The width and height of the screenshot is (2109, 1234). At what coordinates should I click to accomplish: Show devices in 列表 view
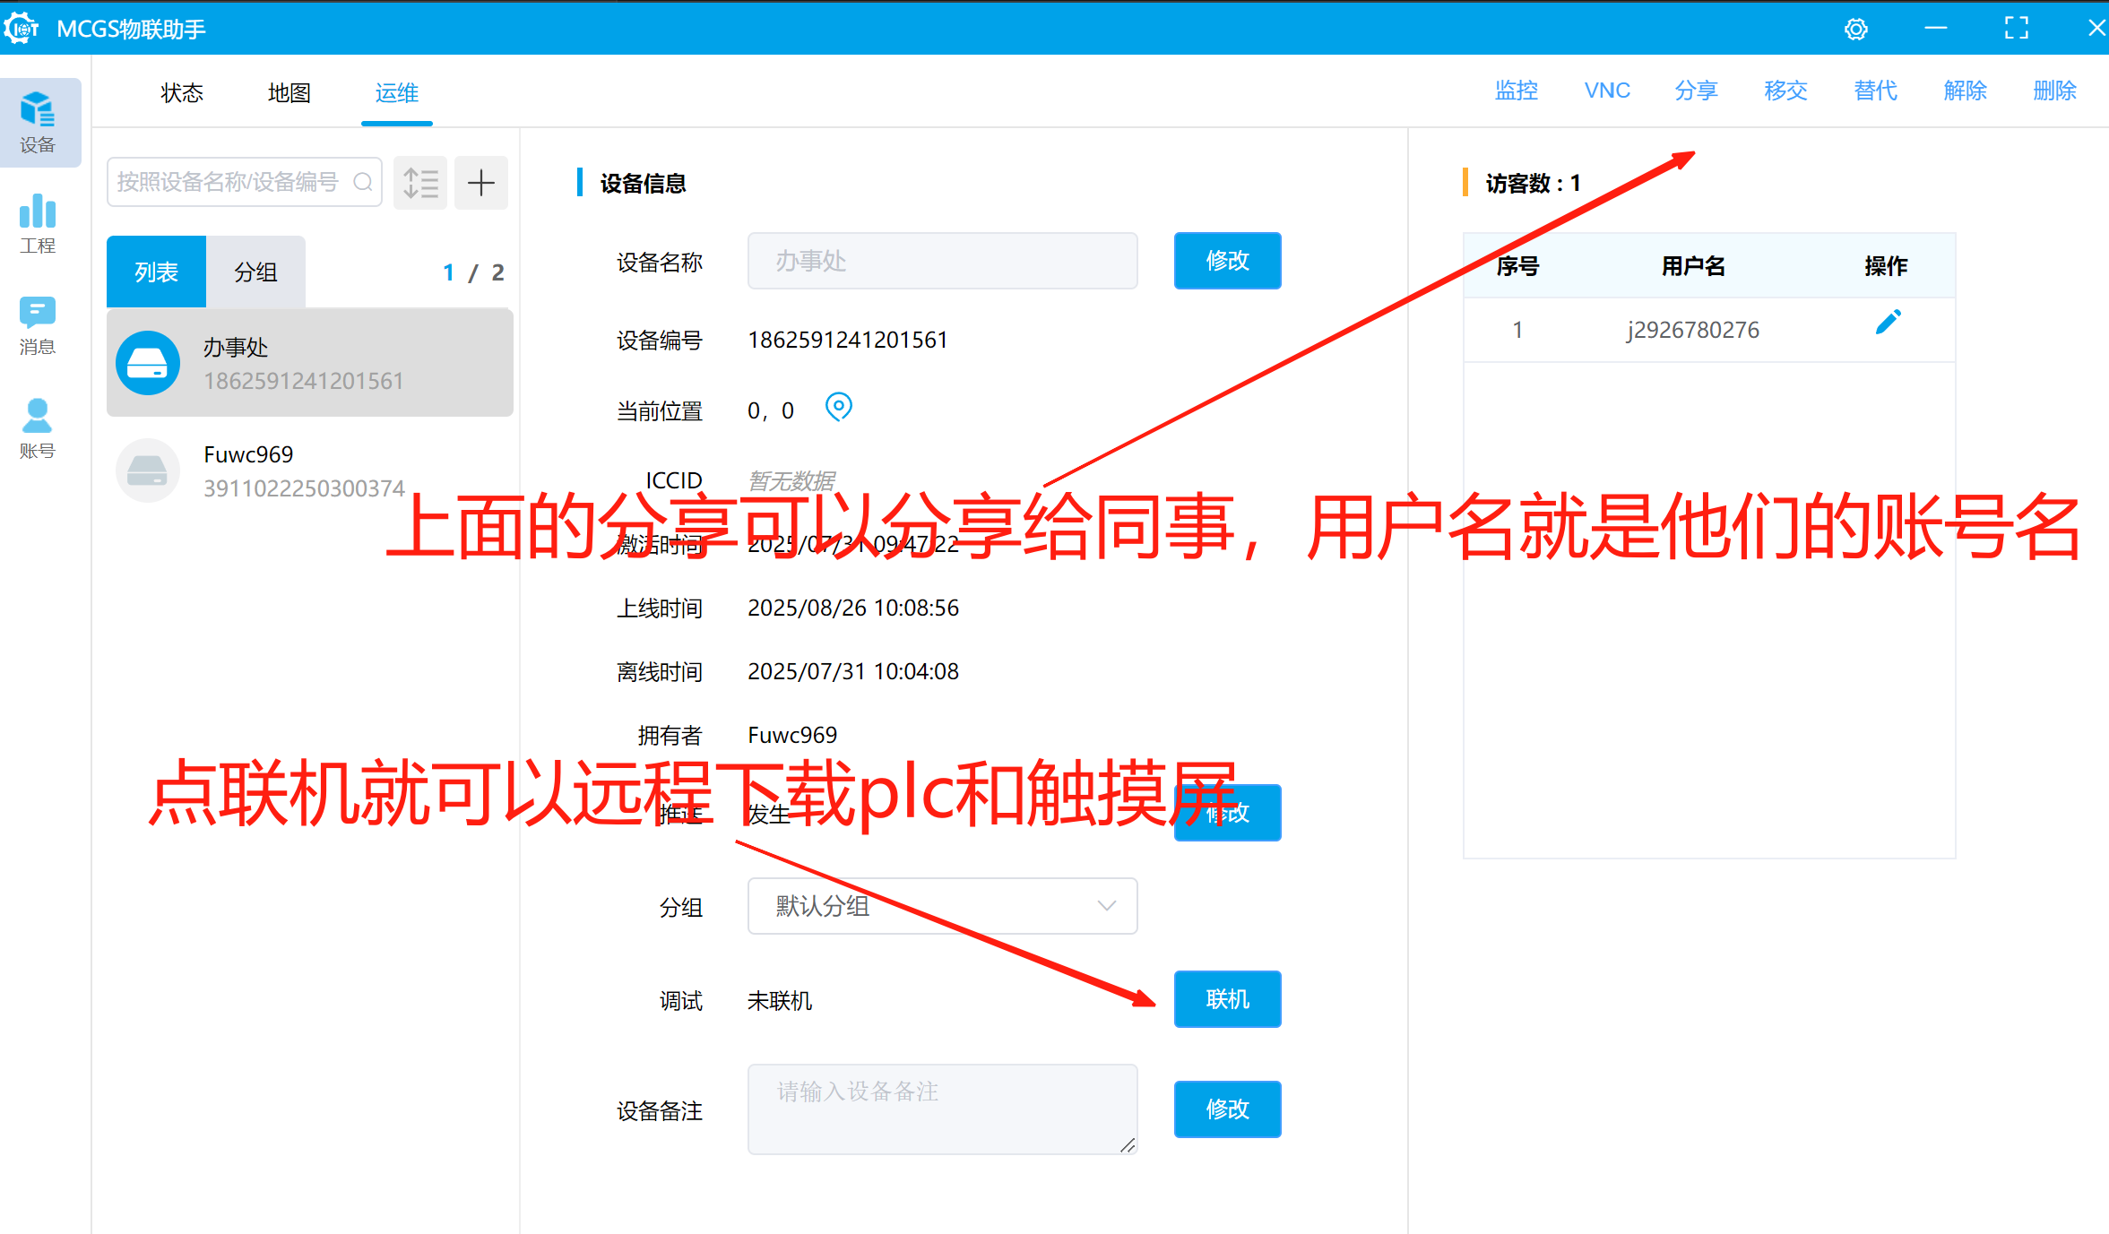156,272
